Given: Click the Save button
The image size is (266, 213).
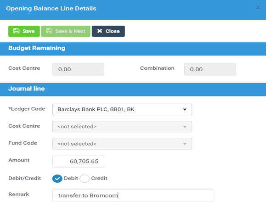Looking at the screenshot, I should coord(24,31).
